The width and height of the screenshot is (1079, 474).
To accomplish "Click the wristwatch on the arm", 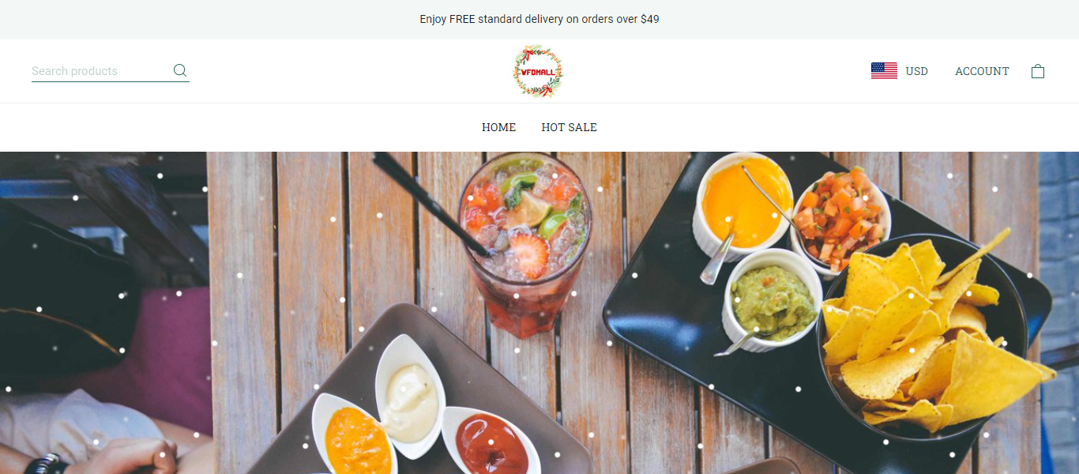I will tap(46, 464).
